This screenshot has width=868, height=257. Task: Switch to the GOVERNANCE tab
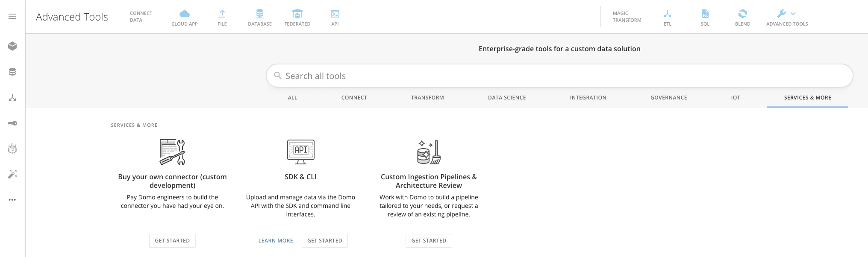669,98
